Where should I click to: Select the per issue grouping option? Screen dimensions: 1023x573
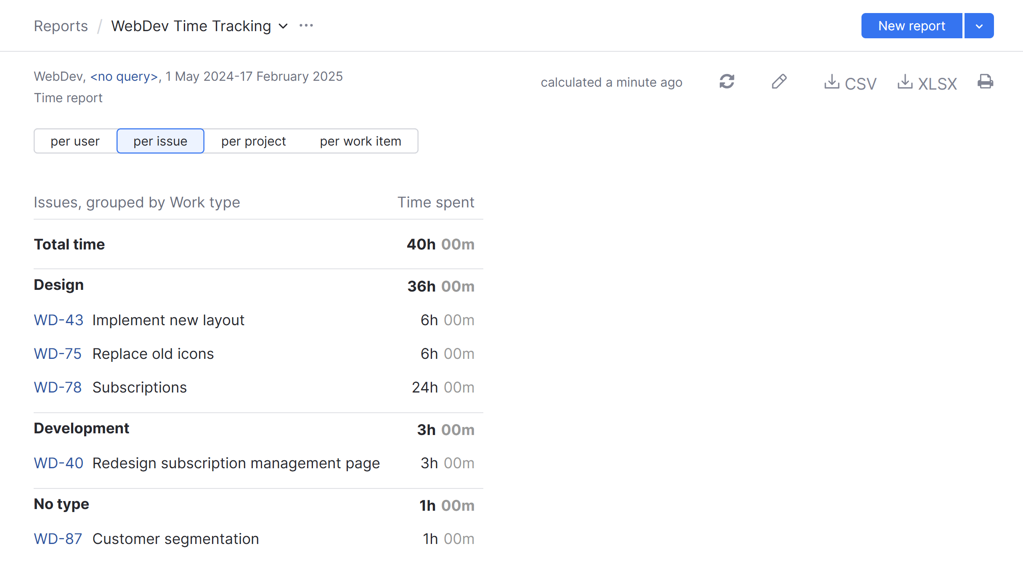tap(160, 141)
